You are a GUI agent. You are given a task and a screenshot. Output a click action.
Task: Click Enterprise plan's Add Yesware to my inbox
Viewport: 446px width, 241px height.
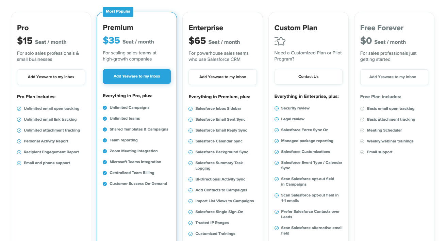click(222, 77)
